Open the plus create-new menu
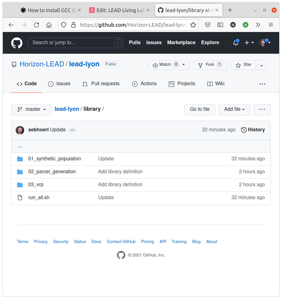The image size is (282, 299). 249,42
